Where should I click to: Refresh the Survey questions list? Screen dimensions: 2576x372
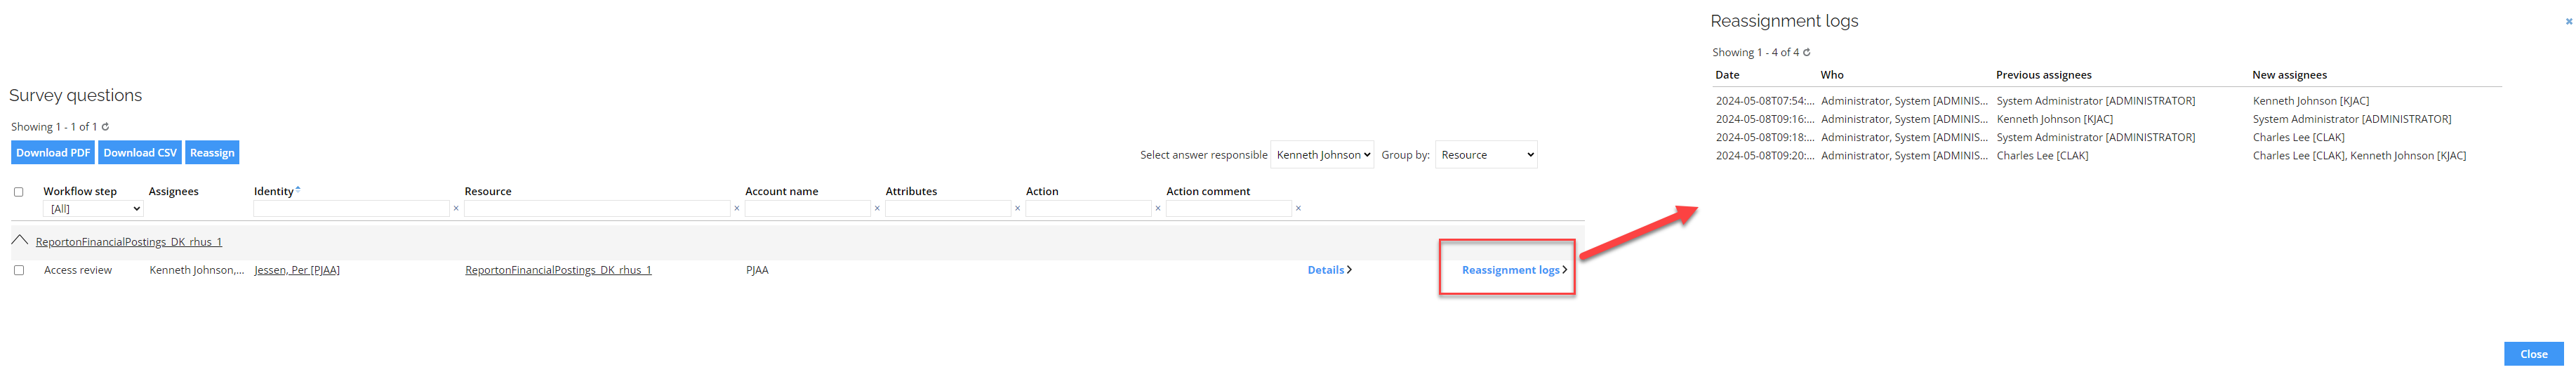click(x=105, y=127)
